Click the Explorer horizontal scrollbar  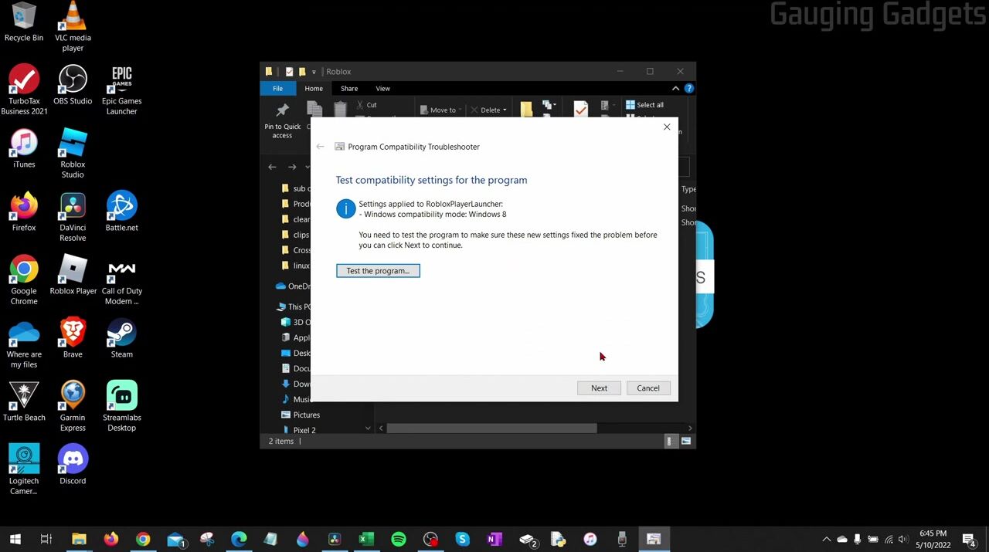(x=491, y=428)
